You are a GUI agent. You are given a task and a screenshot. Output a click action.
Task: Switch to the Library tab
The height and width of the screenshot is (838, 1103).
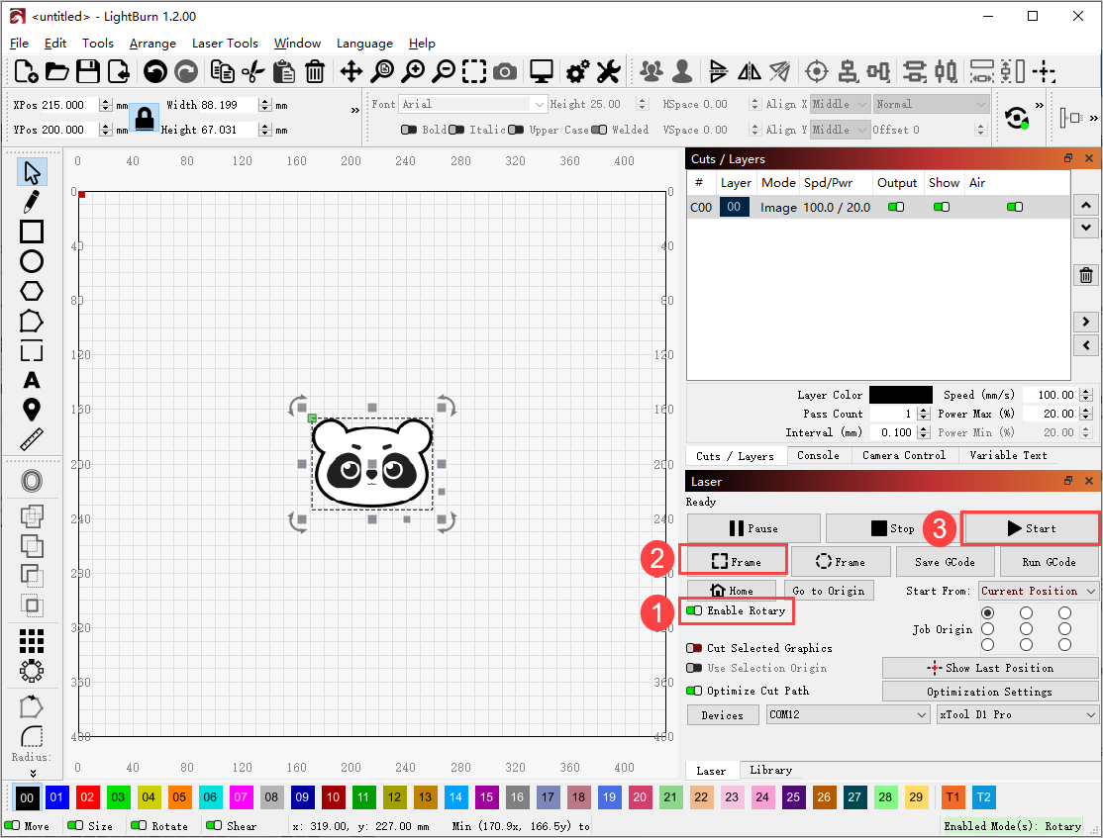pyautogui.click(x=770, y=770)
